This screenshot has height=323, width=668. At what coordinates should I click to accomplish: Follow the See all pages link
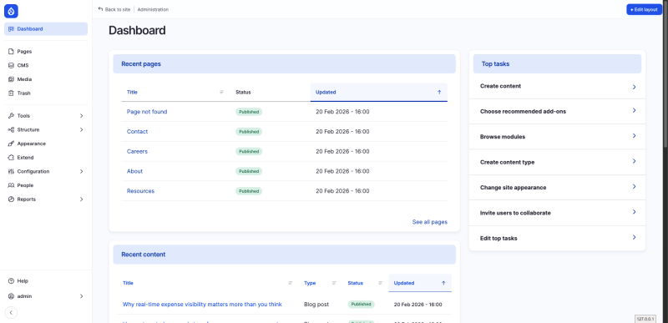429,222
